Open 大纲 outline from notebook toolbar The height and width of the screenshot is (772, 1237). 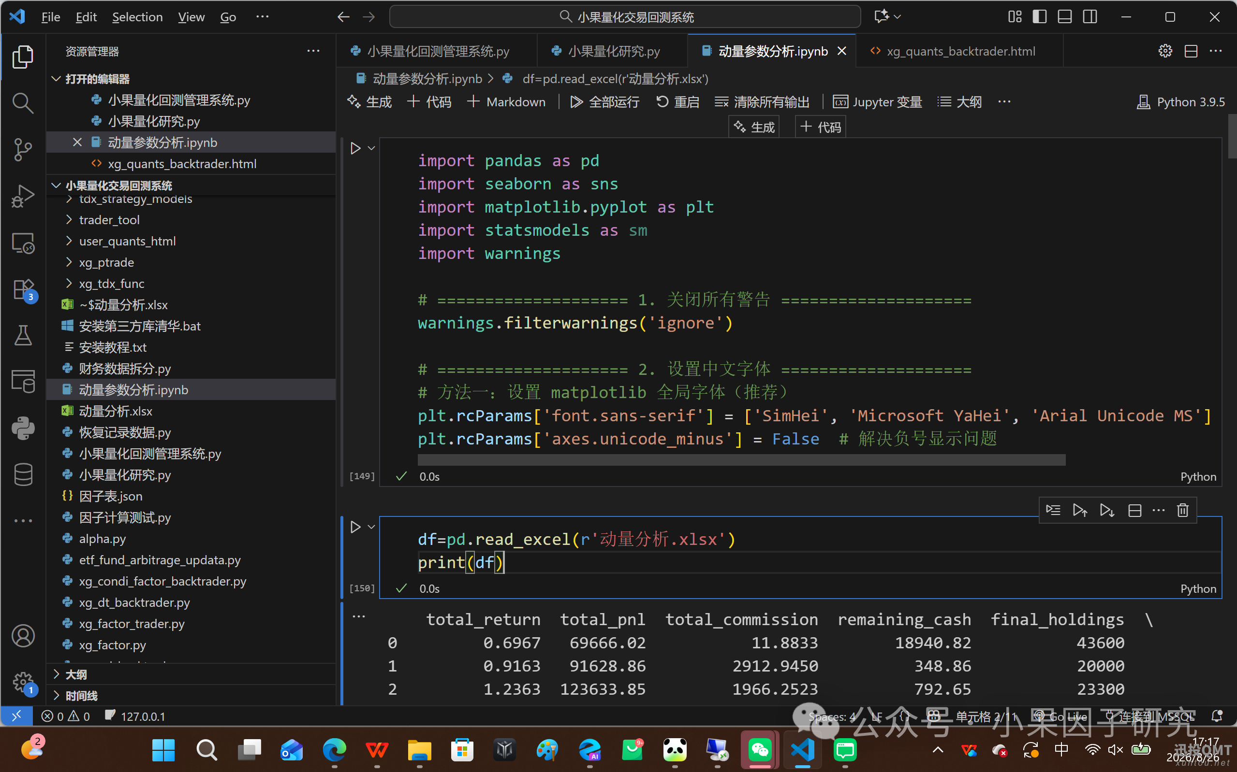click(959, 102)
